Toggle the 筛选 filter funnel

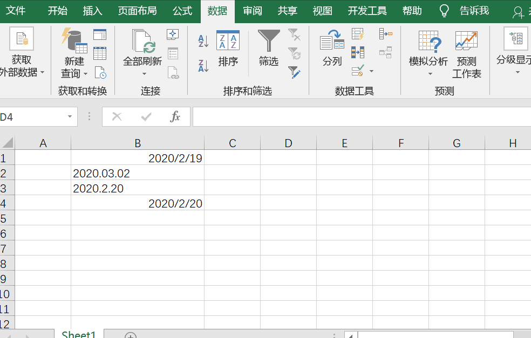point(268,49)
